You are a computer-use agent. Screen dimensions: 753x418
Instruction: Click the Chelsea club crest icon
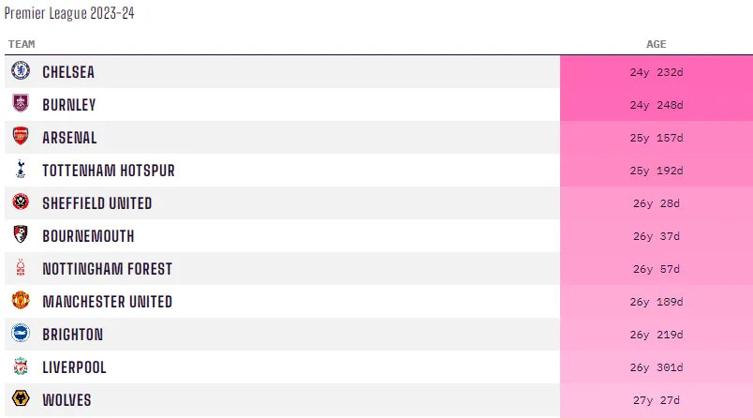[21, 71]
